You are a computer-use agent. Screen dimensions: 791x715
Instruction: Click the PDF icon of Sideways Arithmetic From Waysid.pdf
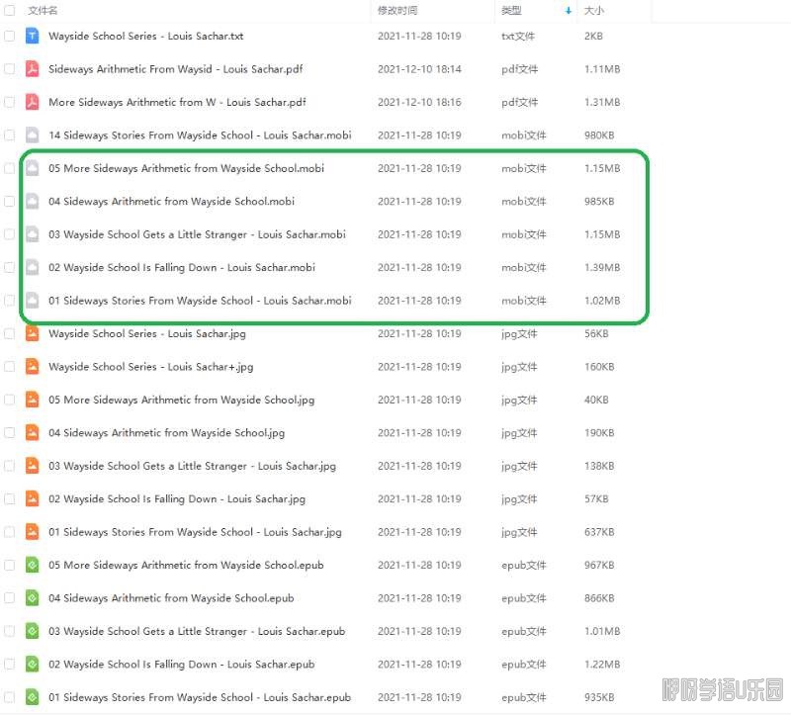pyautogui.click(x=33, y=69)
